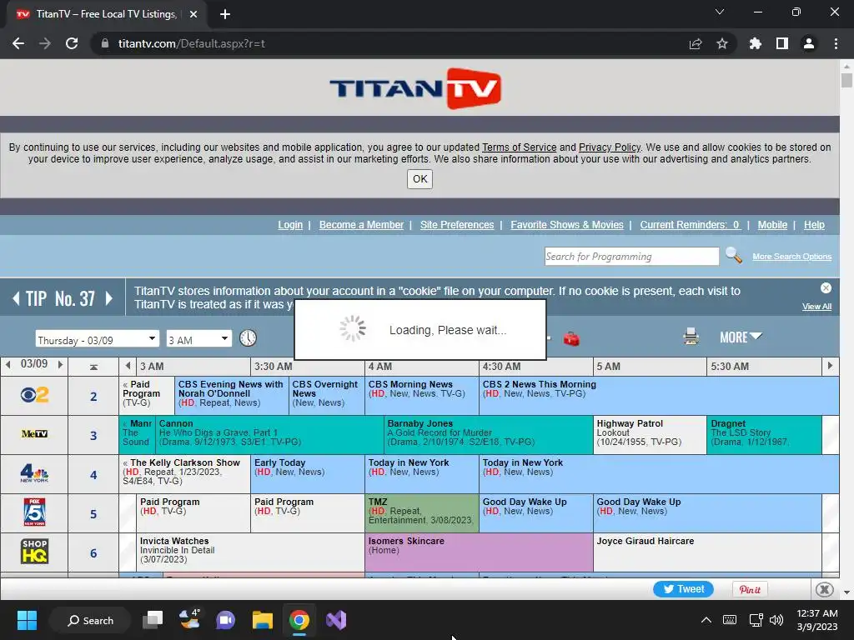
Task: Click Search for Programming field
Action: 632,257
